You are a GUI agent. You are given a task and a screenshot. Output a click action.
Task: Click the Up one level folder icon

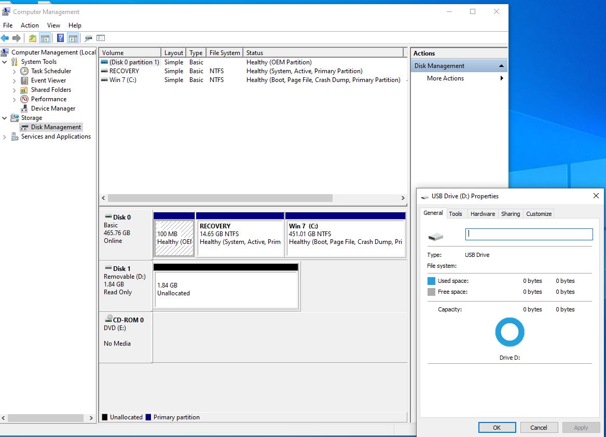pyautogui.click(x=33, y=38)
